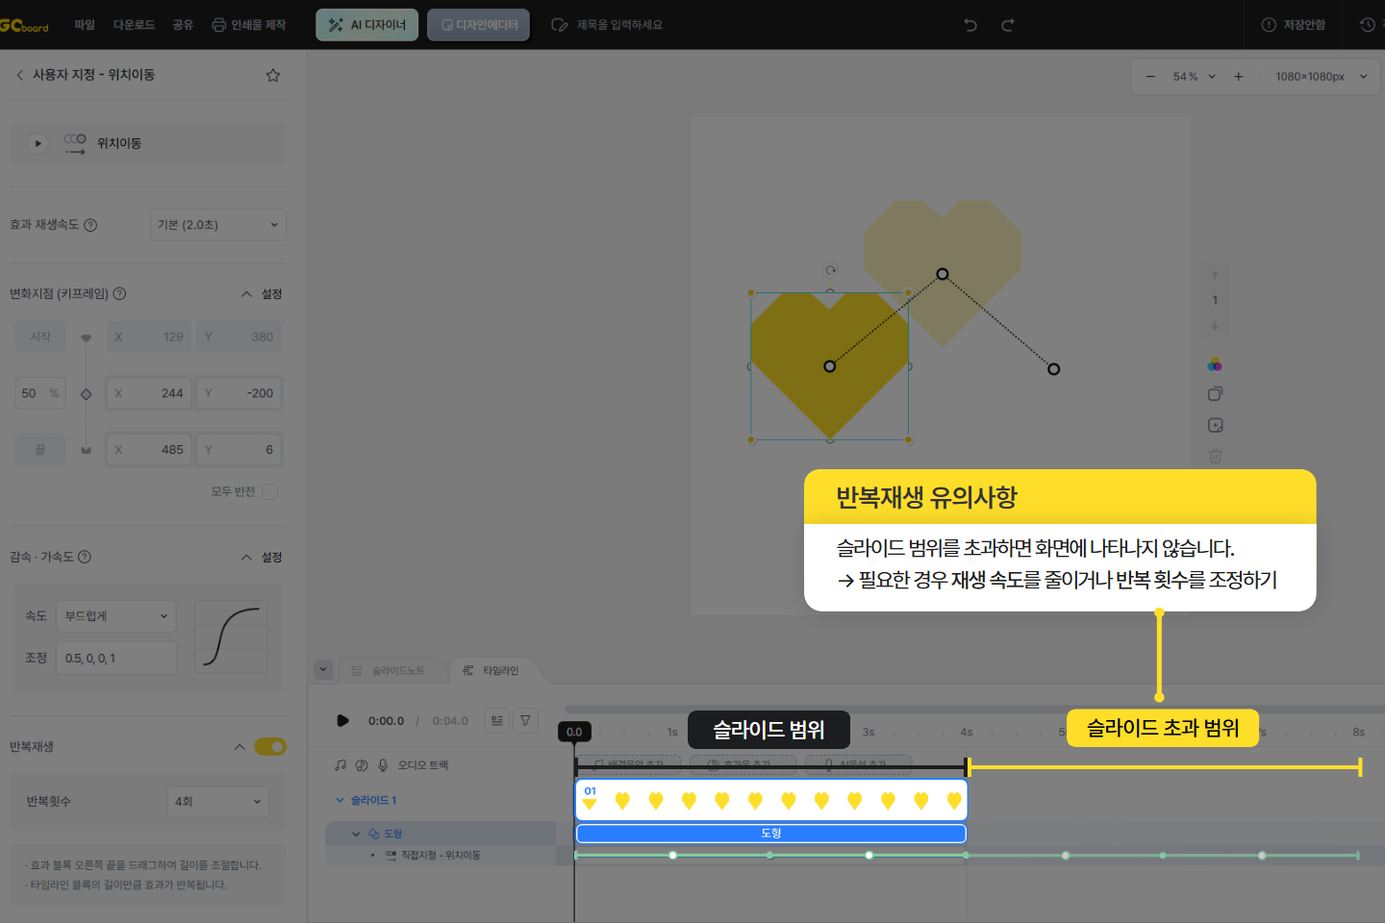Turn off the 반복재생 toggle switch

click(270, 747)
